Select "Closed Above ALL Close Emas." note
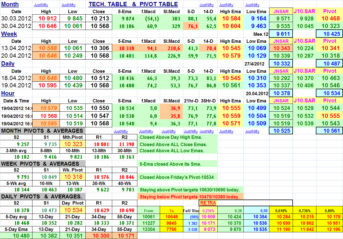The width and height of the screenshot is (343, 239). (x=173, y=144)
